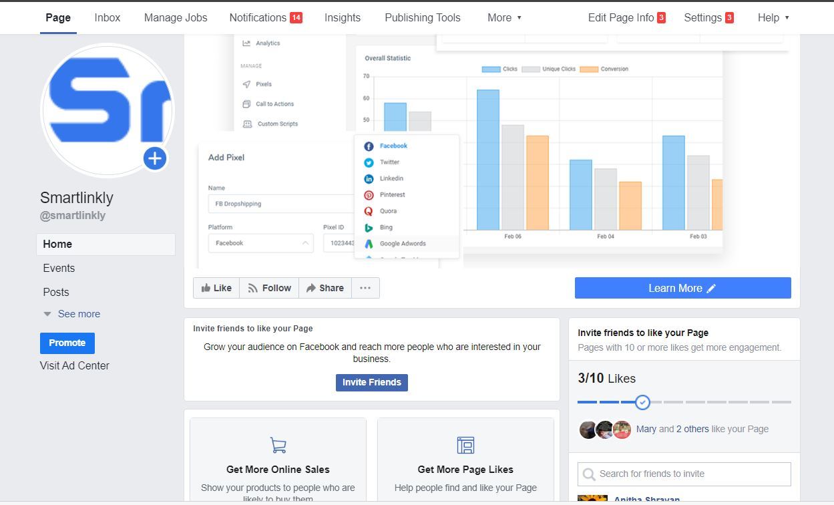The height and width of the screenshot is (505, 834).
Task: Click the Invite Friends button
Action: (x=372, y=383)
